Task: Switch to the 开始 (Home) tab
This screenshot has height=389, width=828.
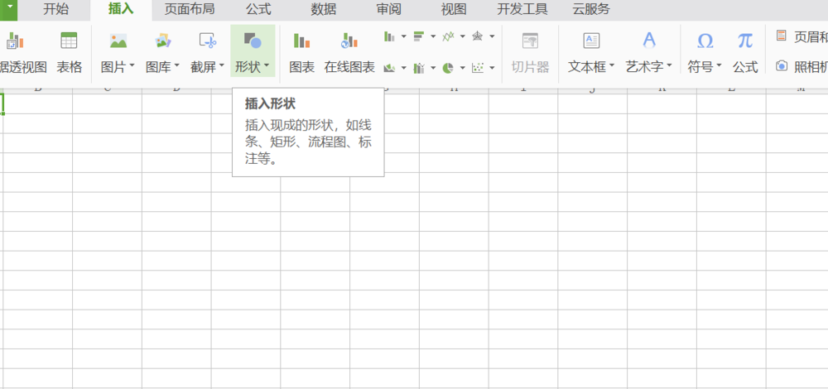Action: 56,9
